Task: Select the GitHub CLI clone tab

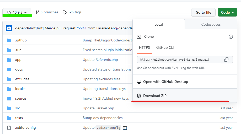Action: tap(165, 48)
